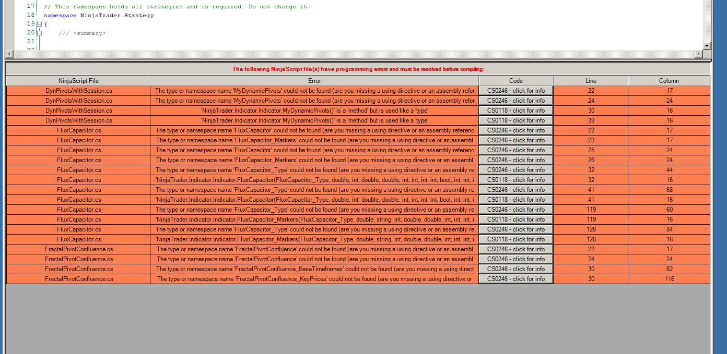This screenshot has height=354, width=727.
Task: Open CS0246 info for FluxCapacitor line 25
Action: tap(516, 150)
